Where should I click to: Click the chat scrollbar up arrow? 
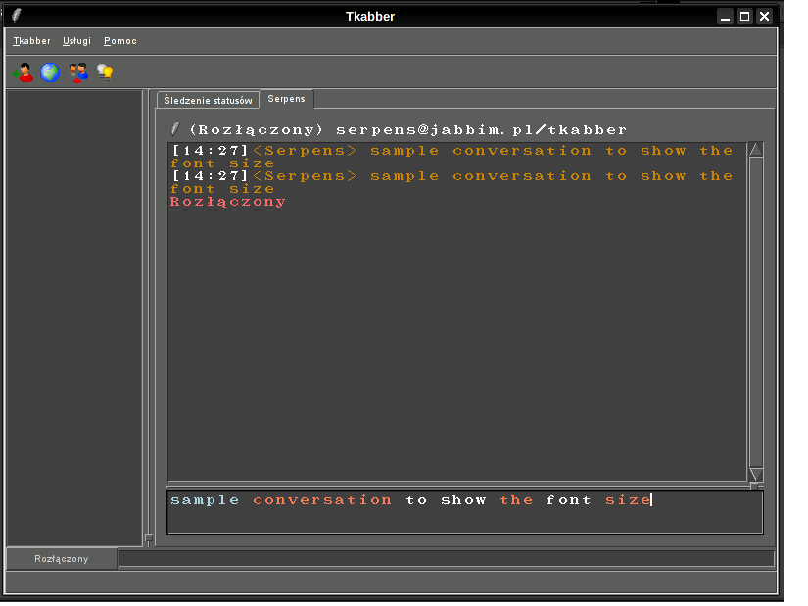(755, 150)
